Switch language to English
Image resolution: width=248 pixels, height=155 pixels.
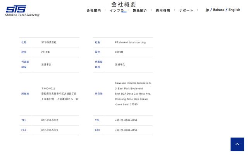click(x=234, y=10)
